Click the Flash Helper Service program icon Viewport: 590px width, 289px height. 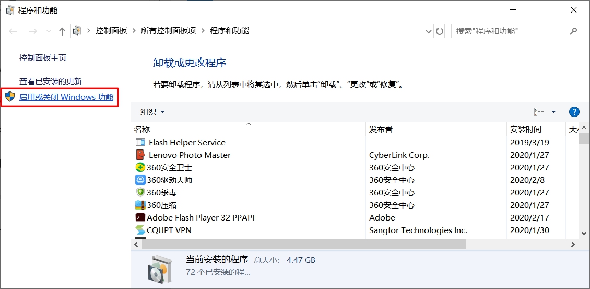coord(140,143)
